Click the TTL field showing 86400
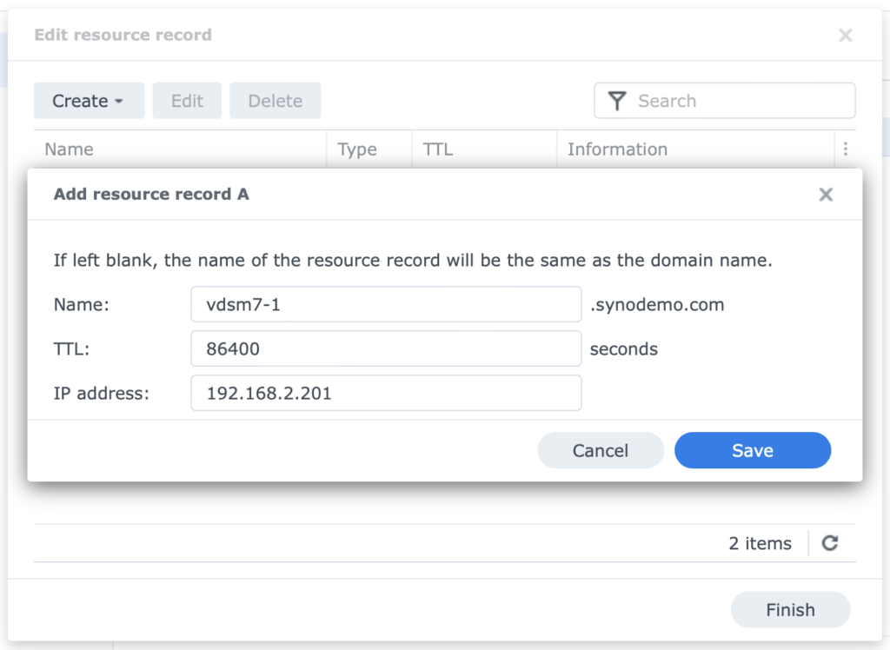This screenshot has height=650, width=890. [x=386, y=348]
